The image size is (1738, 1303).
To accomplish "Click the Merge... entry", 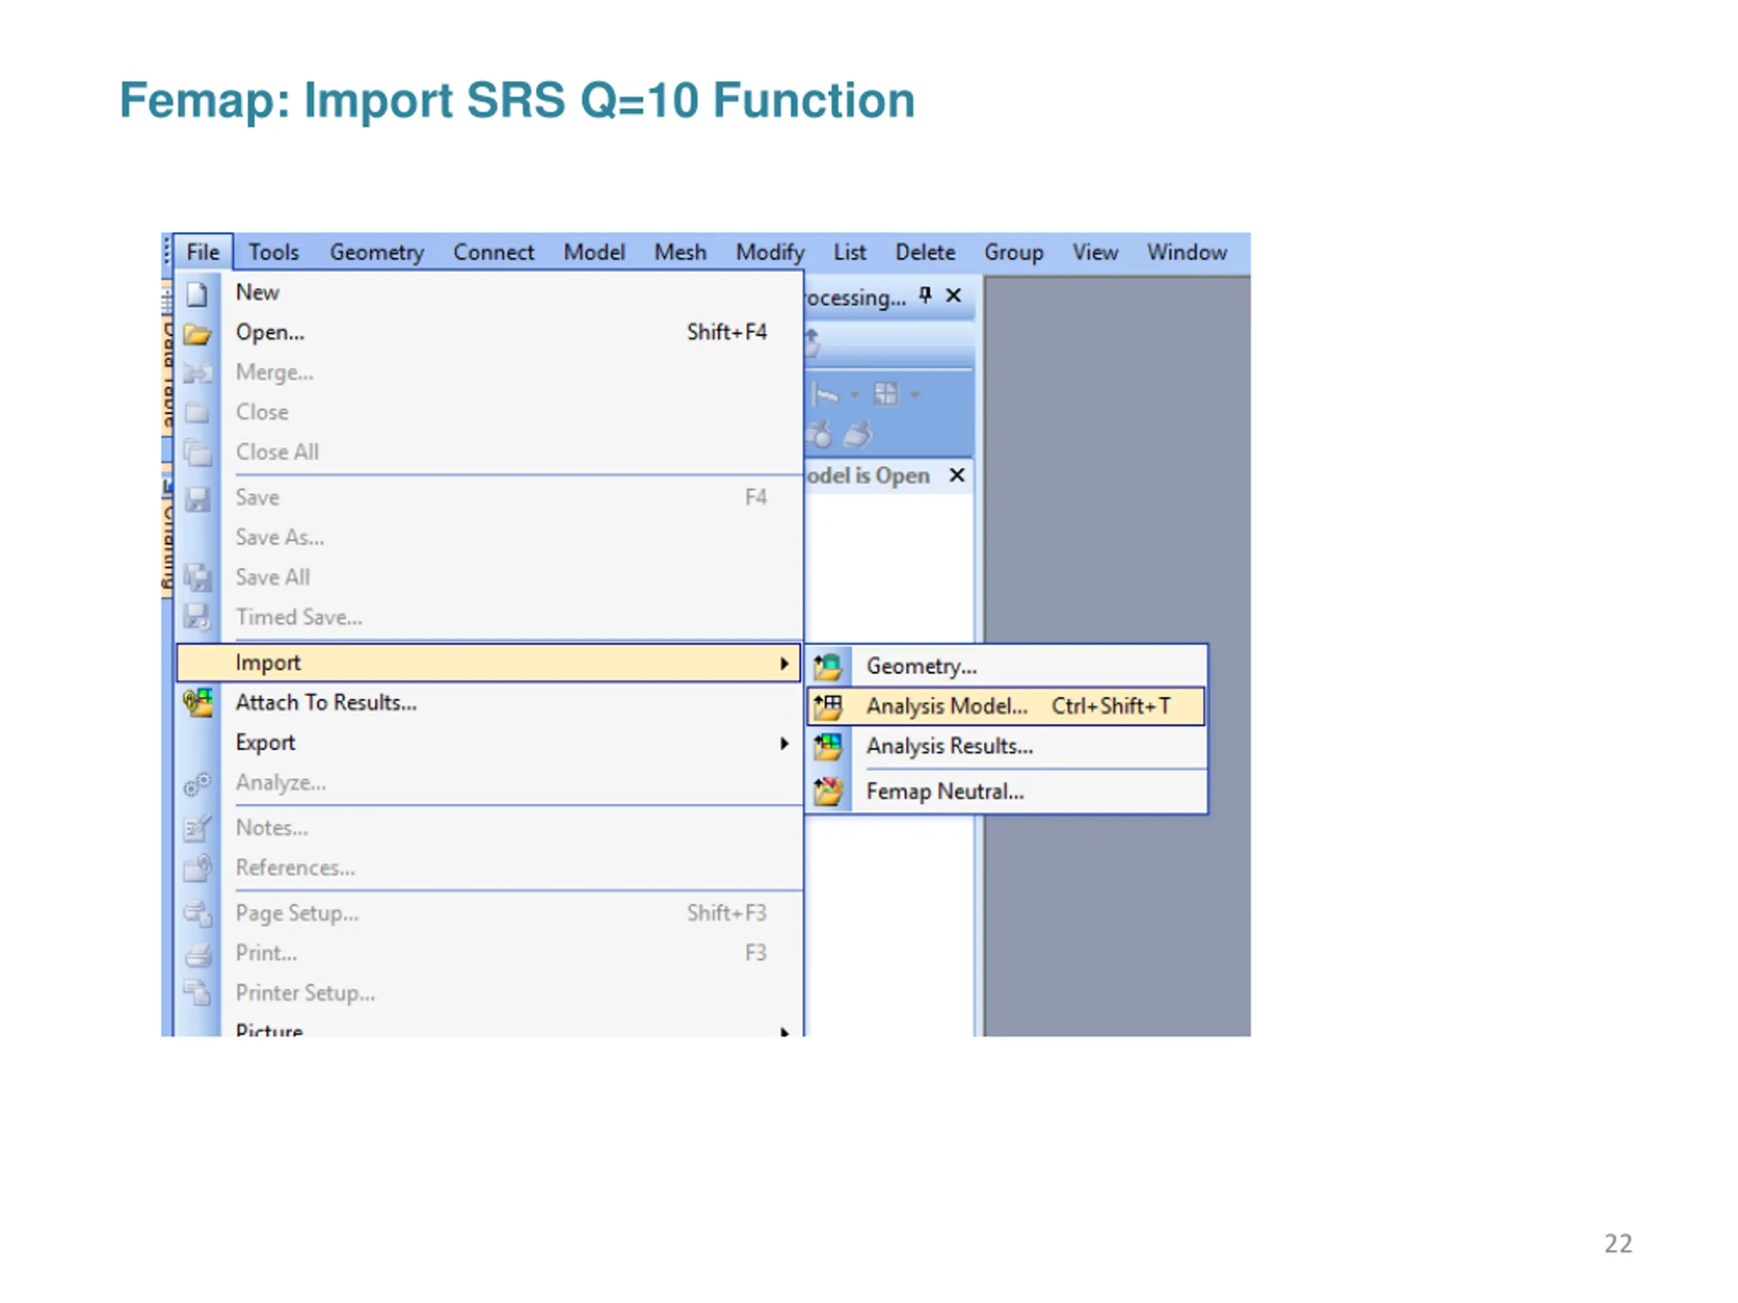I will tap(489, 373).
